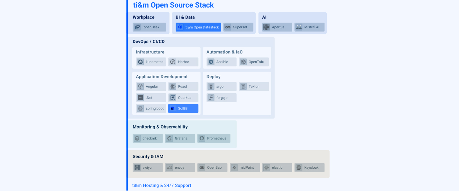Screen dimensions: 459x191
Task: Click the spring boot power icon
Action: (140, 109)
